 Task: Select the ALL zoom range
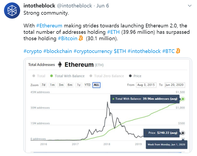tap(97, 85)
